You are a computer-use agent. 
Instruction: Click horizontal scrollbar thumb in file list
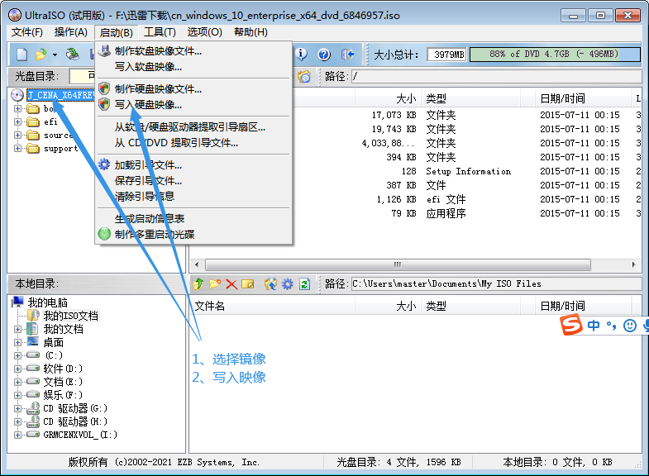pyautogui.click(x=398, y=264)
